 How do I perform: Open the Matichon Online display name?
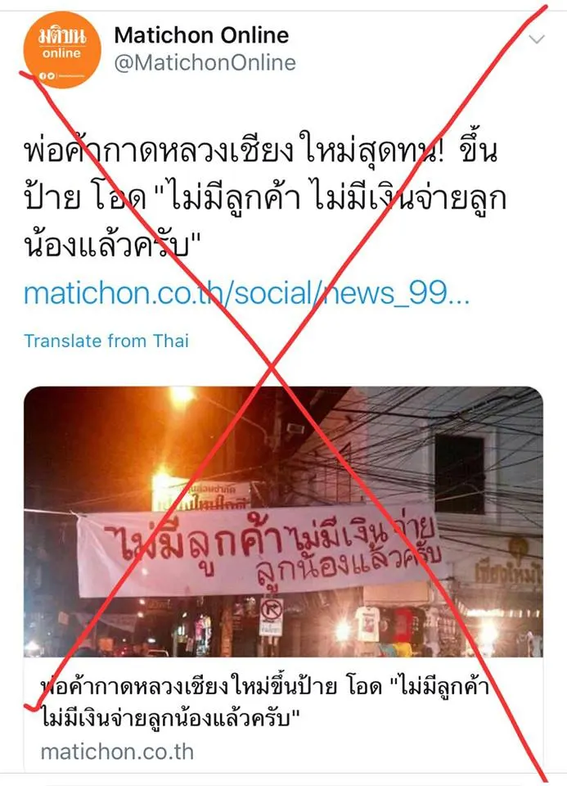(201, 35)
